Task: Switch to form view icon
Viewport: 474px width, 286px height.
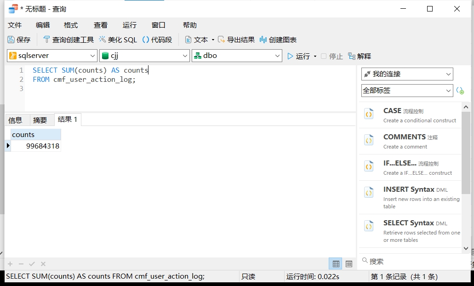Action: point(349,264)
